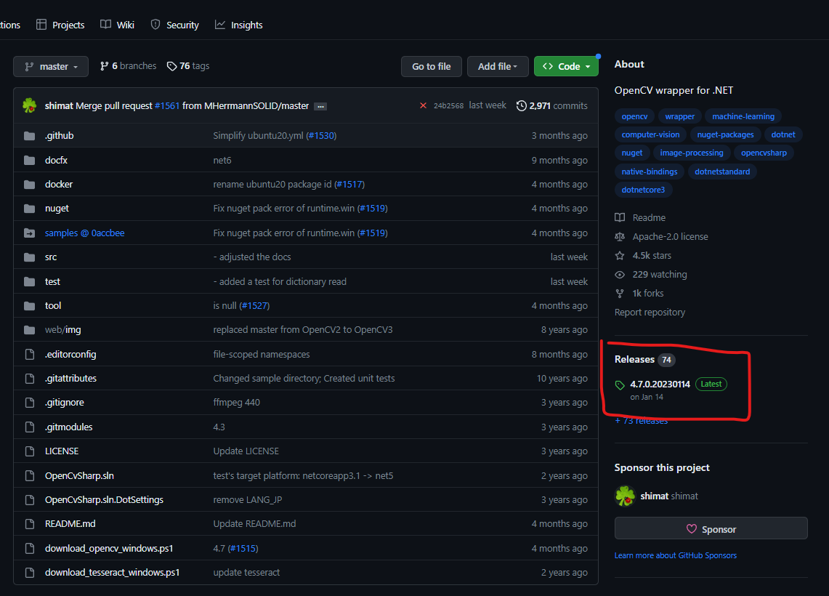
Task: View the 6 branches link
Action: pyautogui.click(x=128, y=66)
